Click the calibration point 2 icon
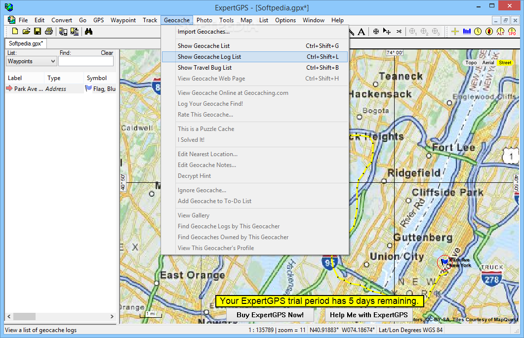The height and width of the screenshot is (338, 524). click(424, 32)
